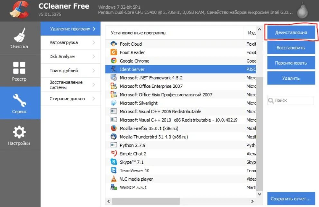Image resolution: width=319 pixels, height=207 pixels.
Task: Click the WinSCP 5.5.1 icon
Action: (114, 187)
